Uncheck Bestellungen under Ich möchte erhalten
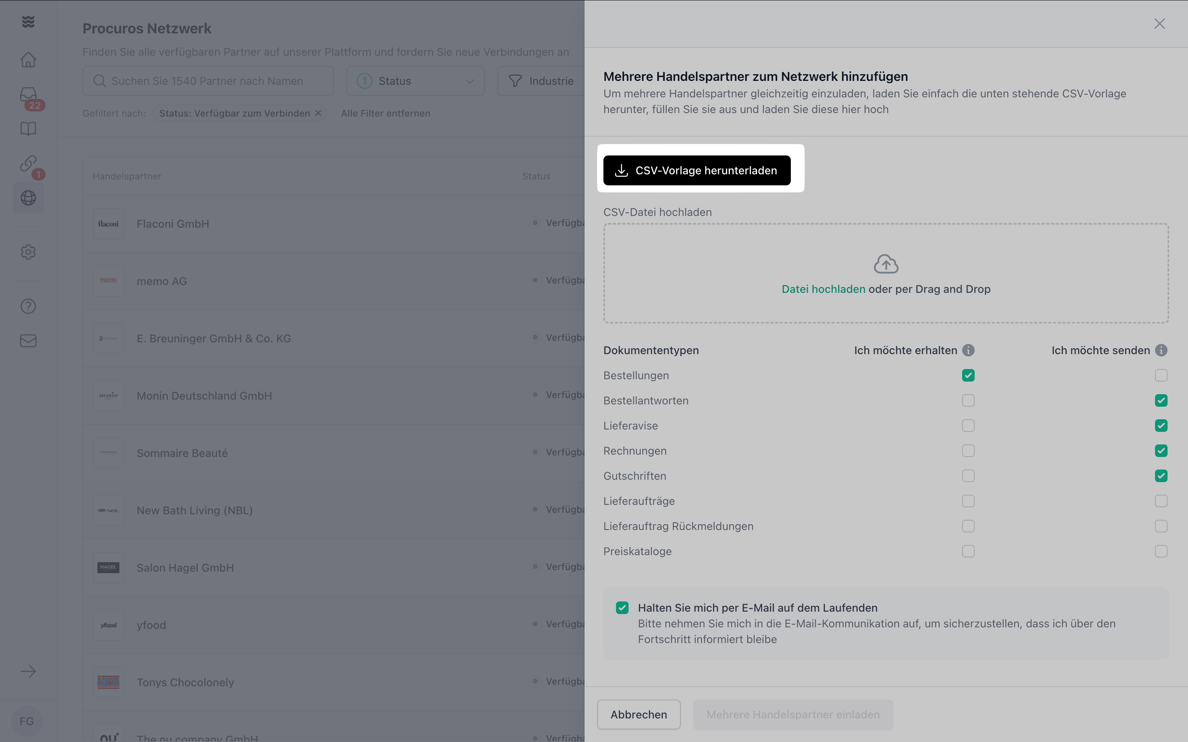This screenshot has height=742, width=1188. pos(968,375)
